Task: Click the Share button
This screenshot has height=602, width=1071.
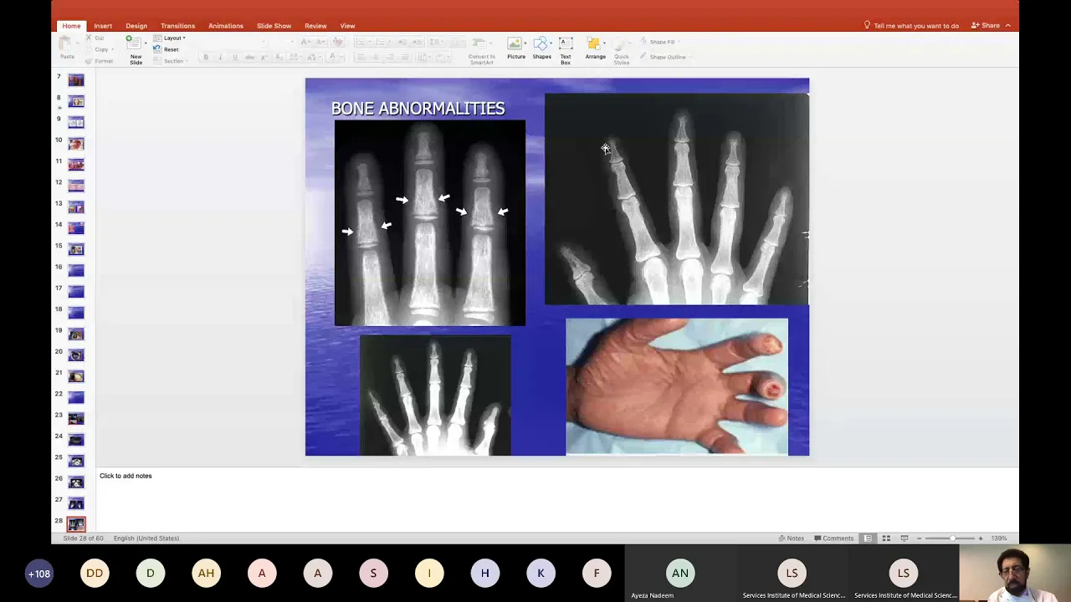Action: [986, 26]
